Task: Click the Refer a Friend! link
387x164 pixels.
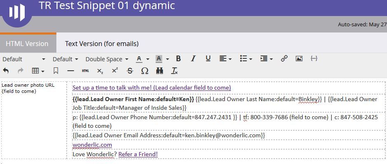Action: (x=138, y=155)
